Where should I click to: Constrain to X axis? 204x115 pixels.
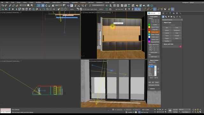(126, 9)
